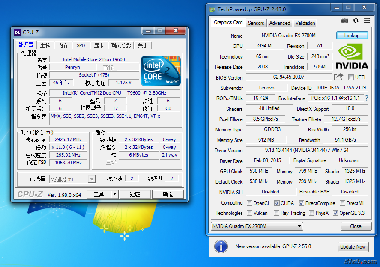This screenshot has width=380, height=267.
Task: Click the Intel Core 2 Duo logo
Action: (x=161, y=71)
